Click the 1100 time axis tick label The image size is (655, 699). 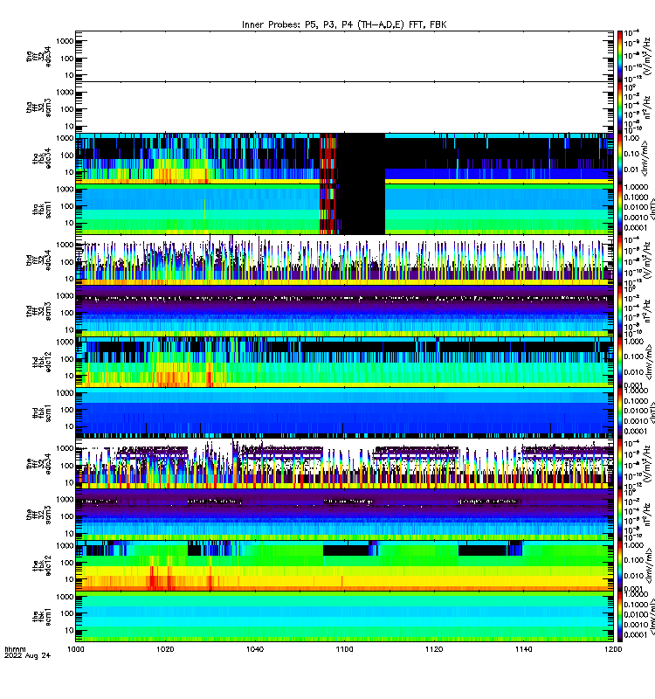point(344,649)
